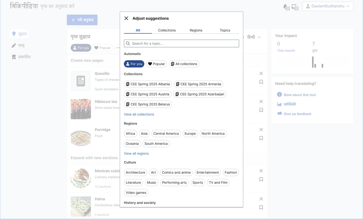This screenshot has height=219, width=363.
Task: Open View all collections link
Action: 139,114
